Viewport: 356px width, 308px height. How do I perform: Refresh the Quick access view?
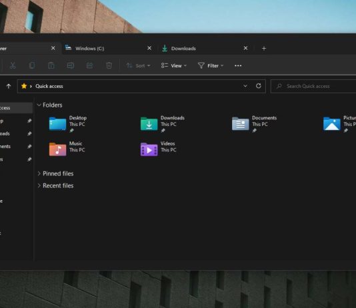click(x=259, y=86)
